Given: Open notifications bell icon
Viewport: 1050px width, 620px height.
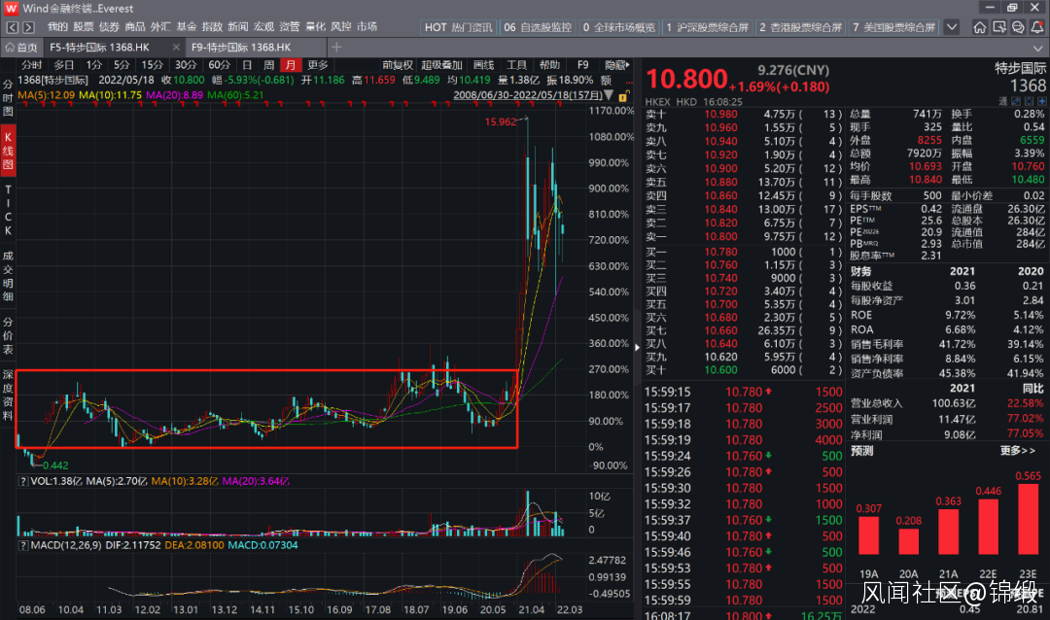Looking at the screenshot, I should [x=1037, y=27].
